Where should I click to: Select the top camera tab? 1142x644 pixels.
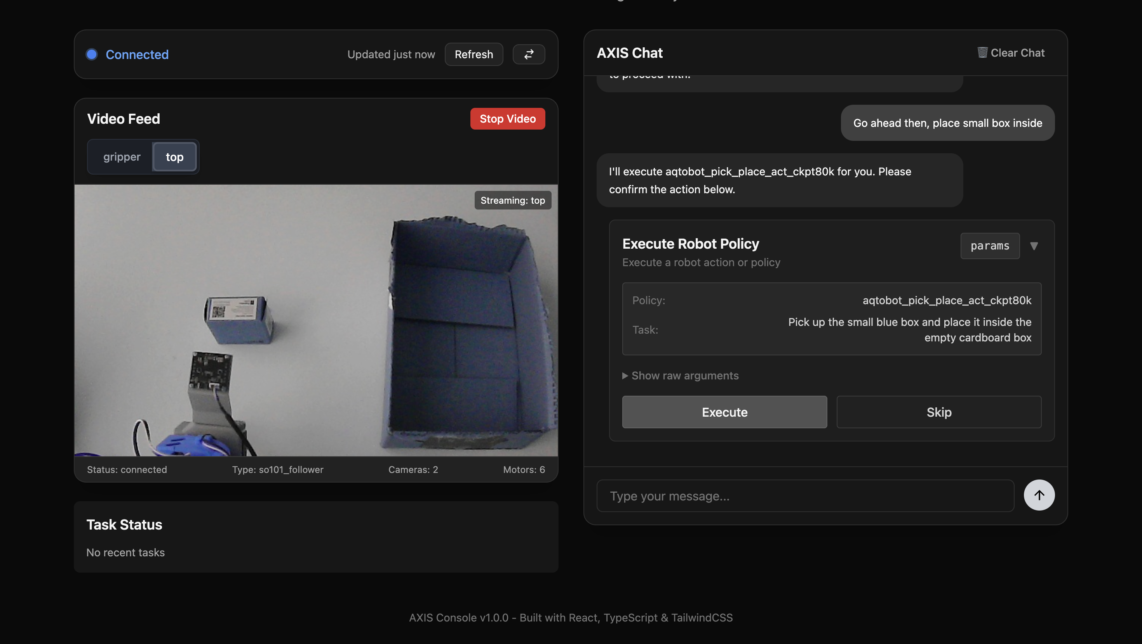(174, 157)
